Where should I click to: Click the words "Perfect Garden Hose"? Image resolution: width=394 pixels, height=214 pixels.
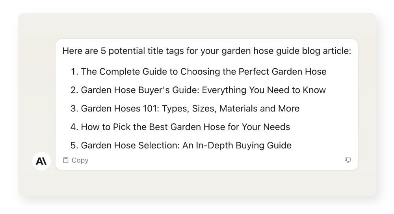282,71
